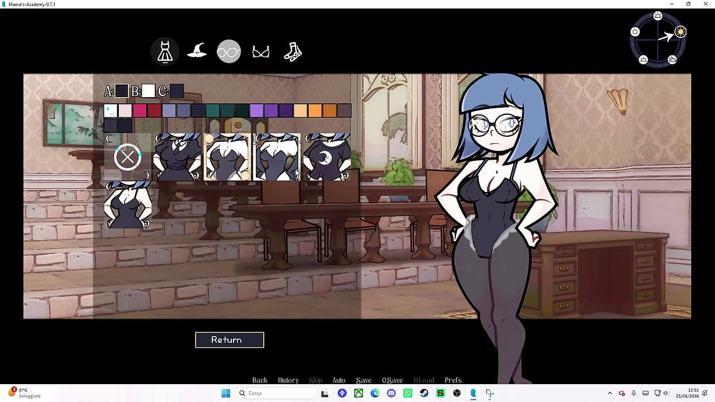
Task: Open the bra underwear category
Action: coord(261,52)
